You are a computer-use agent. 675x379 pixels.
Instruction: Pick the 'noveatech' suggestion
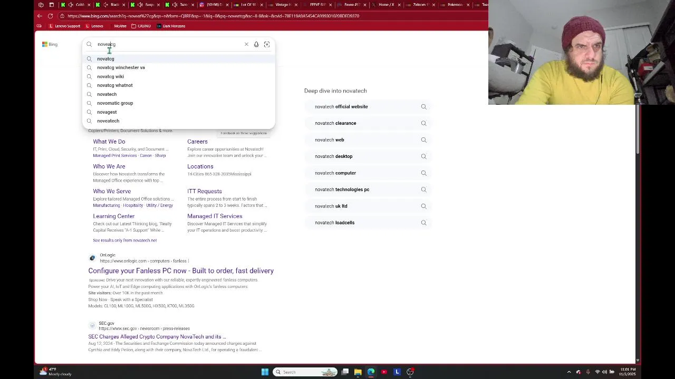pyautogui.click(x=179, y=121)
